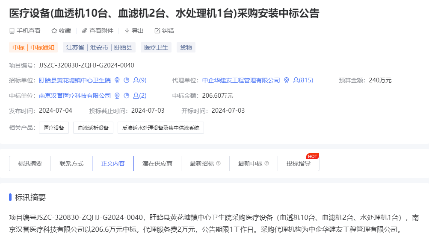Click the 导出 export download icon
The height and width of the screenshot is (245, 429).
pyautogui.click(x=127, y=31)
